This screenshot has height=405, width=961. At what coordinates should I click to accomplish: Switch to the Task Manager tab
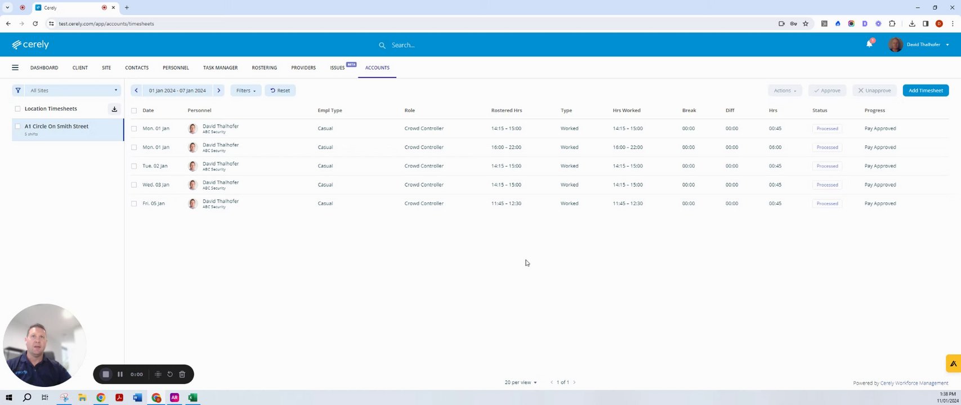click(x=220, y=68)
